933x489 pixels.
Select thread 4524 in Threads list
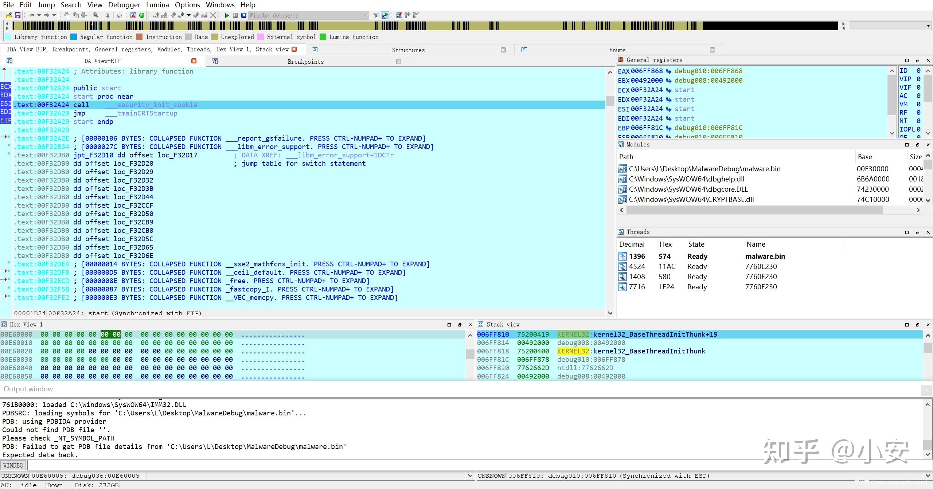[x=637, y=266]
